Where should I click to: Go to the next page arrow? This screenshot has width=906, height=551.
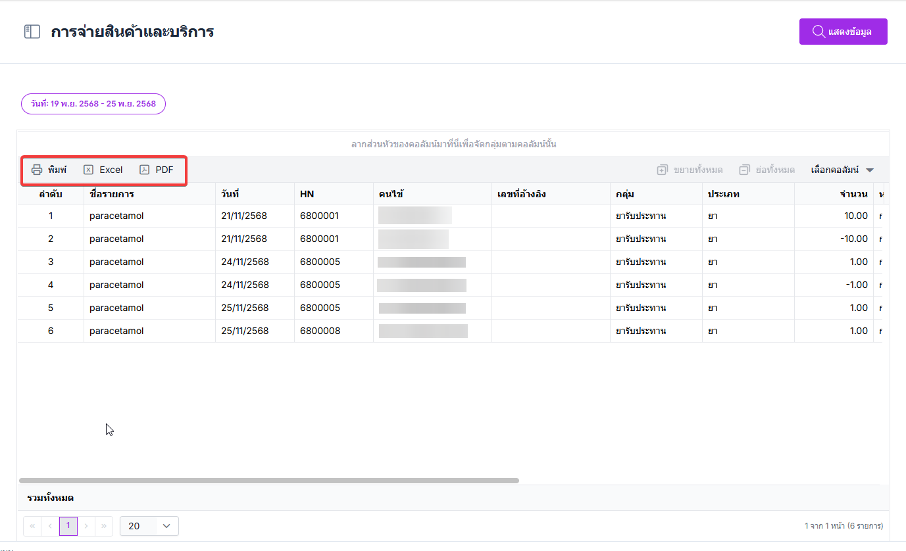pos(86,526)
